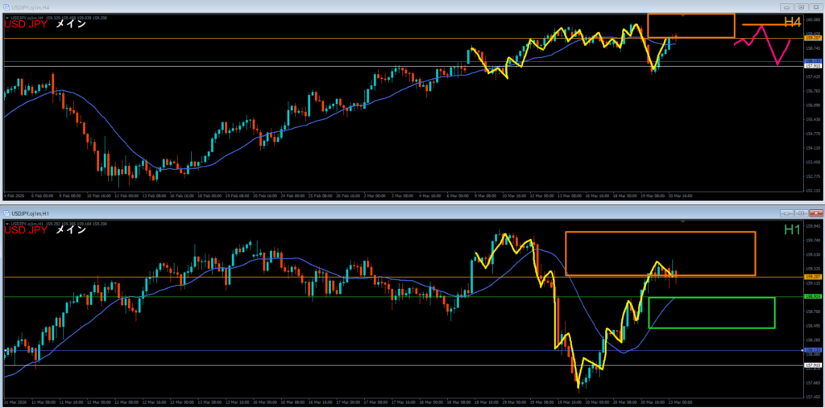This screenshot has width=825, height=408.
Task: Select the white 157.915 price label in the H4 chart
Action: 812,66
